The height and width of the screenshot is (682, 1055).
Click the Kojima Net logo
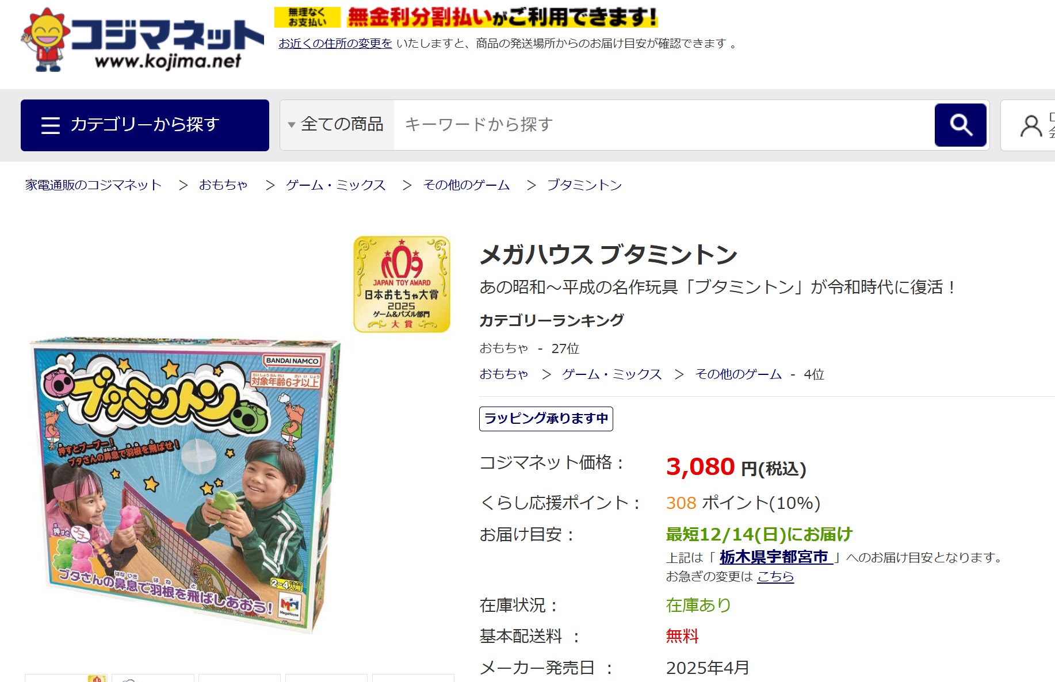[x=142, y=40]
